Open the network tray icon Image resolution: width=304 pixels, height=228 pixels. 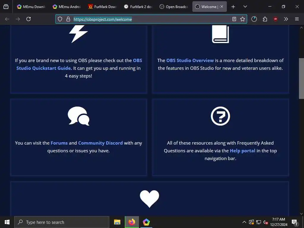coord(259,222)
